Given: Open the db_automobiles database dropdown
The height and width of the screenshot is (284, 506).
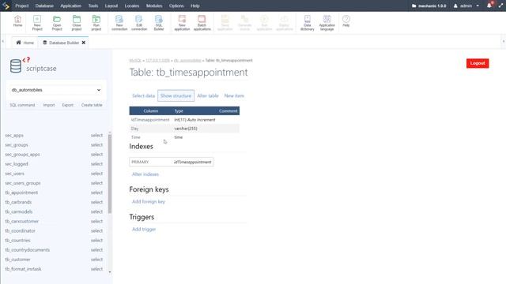Looking at the screenshot, I should pyautogui.click(x=56, y=90).
